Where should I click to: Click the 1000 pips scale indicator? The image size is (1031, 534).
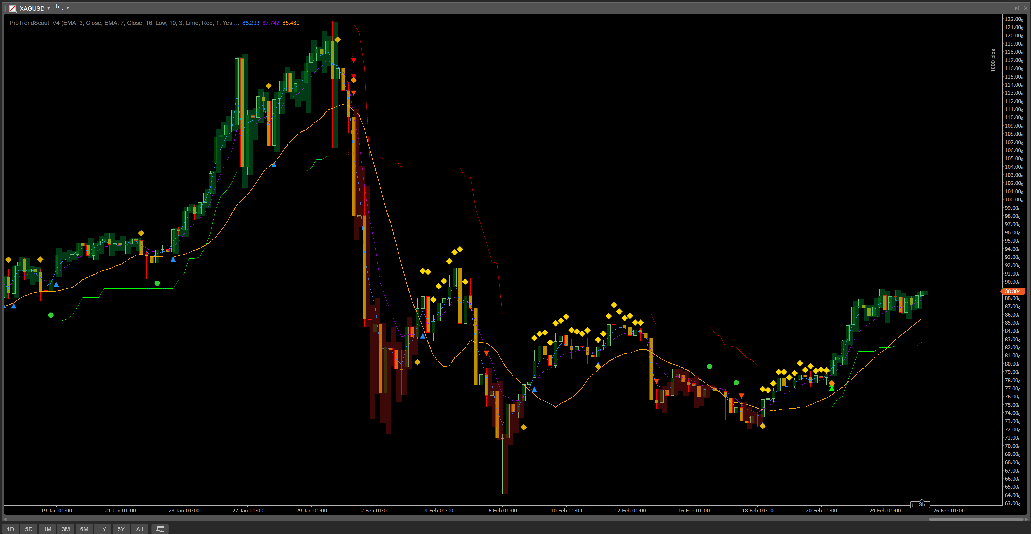tap(993, 60)
